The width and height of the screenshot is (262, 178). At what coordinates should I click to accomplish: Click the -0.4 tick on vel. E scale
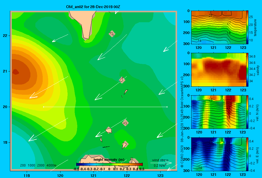pos(252,170)
